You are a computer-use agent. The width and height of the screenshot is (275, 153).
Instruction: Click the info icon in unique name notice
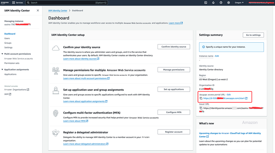click(203, 47)
